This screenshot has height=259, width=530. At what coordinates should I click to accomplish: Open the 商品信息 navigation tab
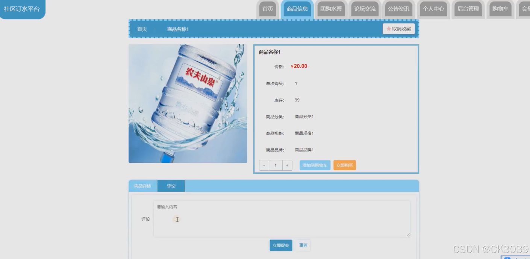pos(297,9)
